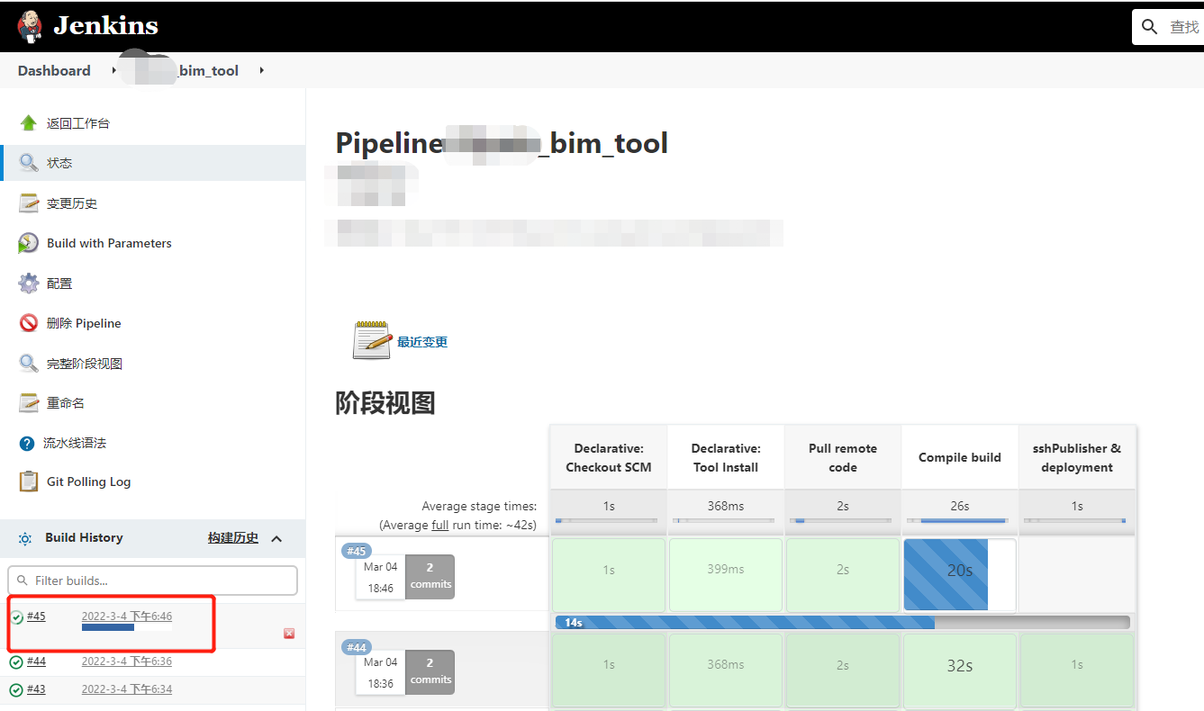
Task: Open 2 commits for build #45
Action: (430, 576)
